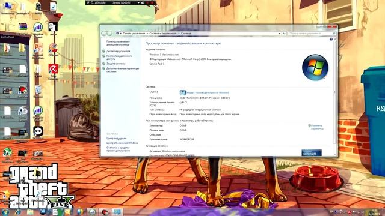Click the shield icon beside Защита системы
This screenshot has height=216, width=385.
103,64
